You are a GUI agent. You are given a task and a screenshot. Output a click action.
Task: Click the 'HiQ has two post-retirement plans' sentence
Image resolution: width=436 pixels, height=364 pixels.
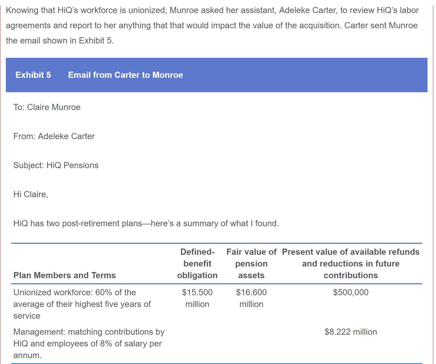click(x=146, y=223)
